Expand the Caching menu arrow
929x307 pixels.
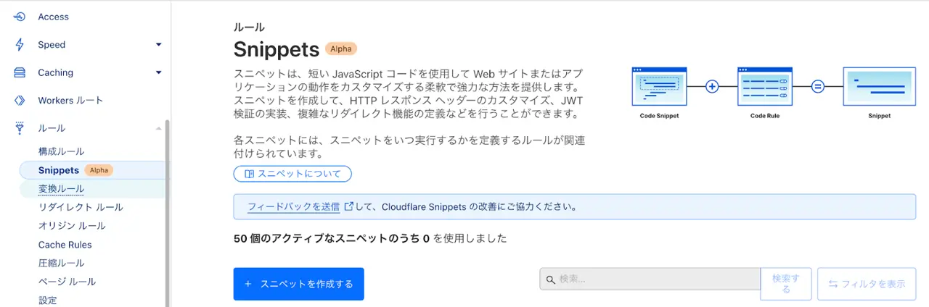(158, 72)
